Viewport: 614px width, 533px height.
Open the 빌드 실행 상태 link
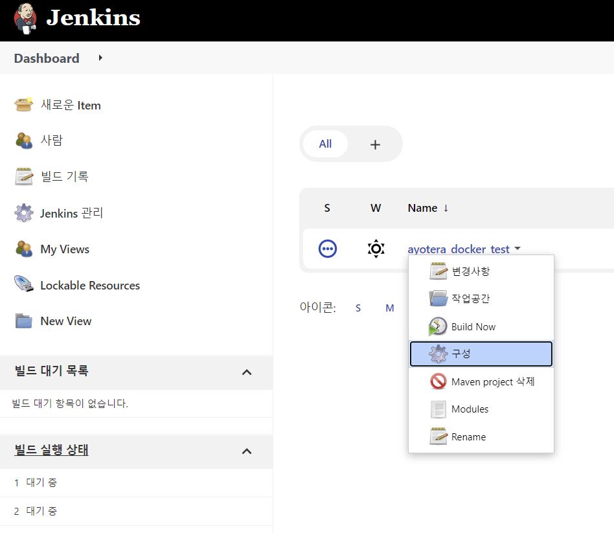click(51, 449)
